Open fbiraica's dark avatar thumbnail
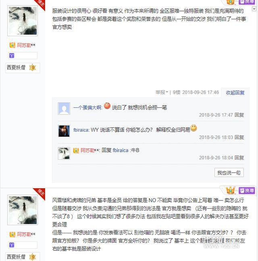This screenshot has width=258, height=261. [64, 131]
